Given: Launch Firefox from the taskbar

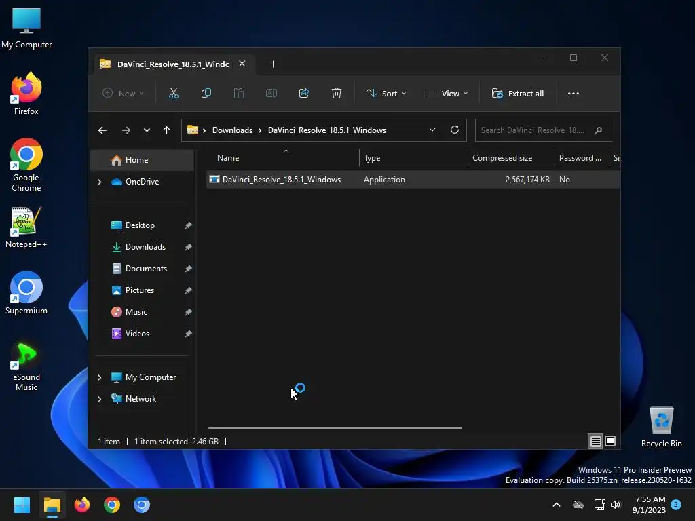Looking at the screenshot, I should [82, 505].
